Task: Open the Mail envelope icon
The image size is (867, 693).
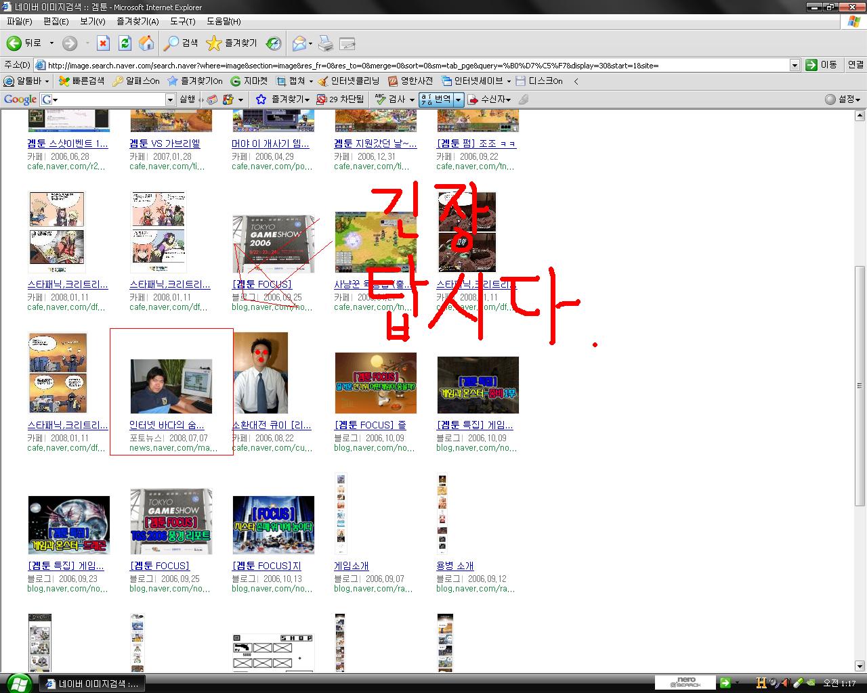Action: click(x=299, y=43)
